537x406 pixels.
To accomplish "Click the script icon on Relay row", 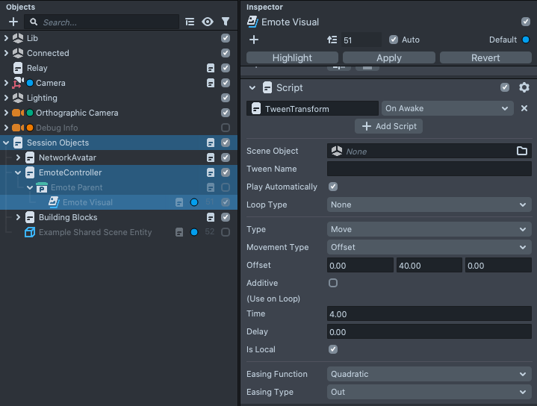I will click(x=211, y=68).
